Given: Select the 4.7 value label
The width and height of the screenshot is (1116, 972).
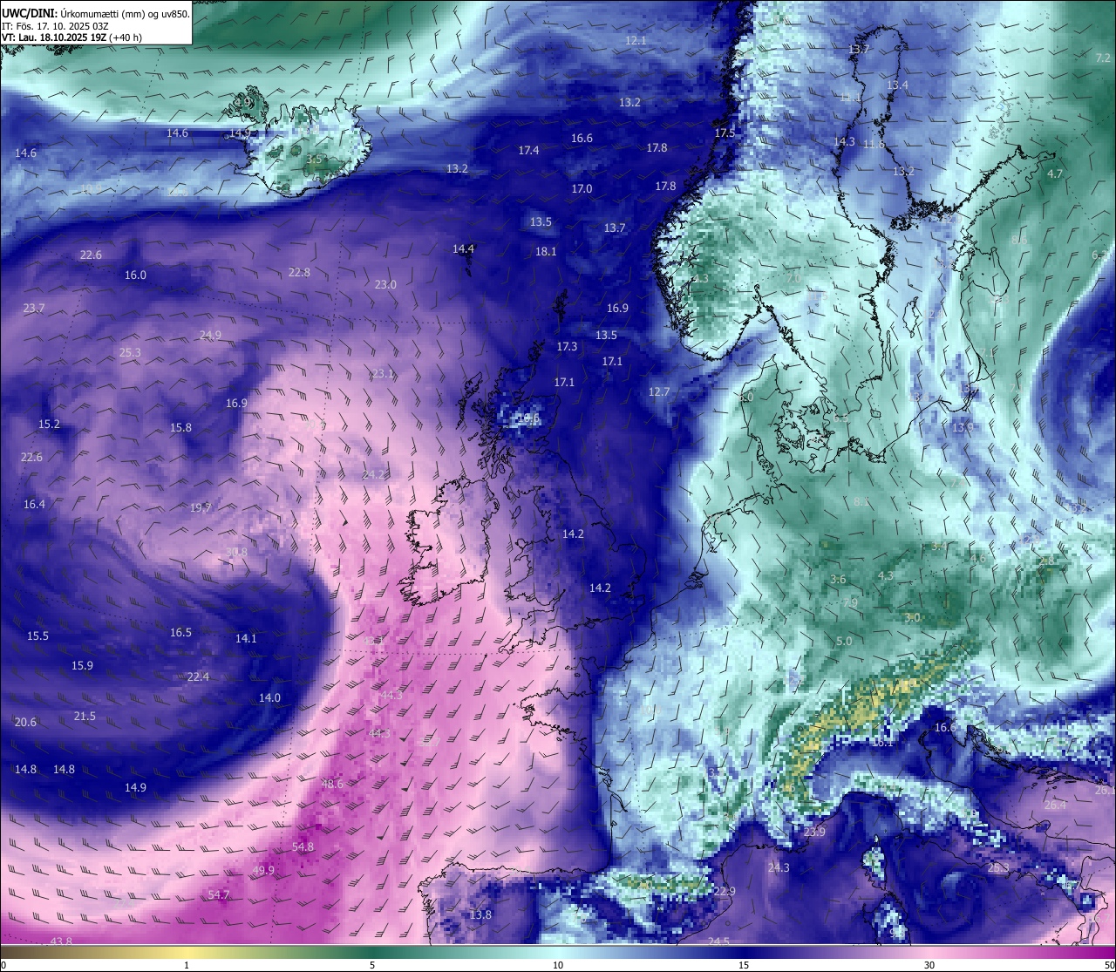Looking at the screenshot, I should tap(1055, 174).
